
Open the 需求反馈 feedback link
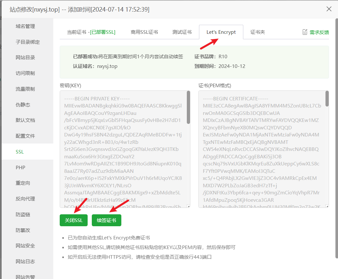point(319,33)
